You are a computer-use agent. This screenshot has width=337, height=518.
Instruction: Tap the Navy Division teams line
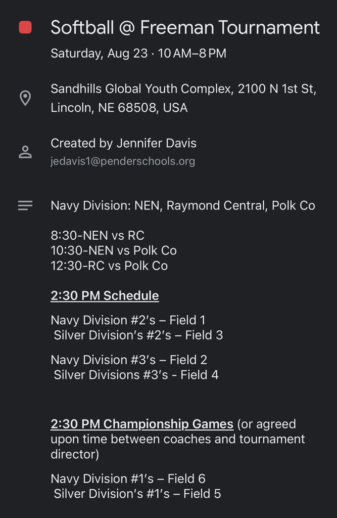point(183,205)
